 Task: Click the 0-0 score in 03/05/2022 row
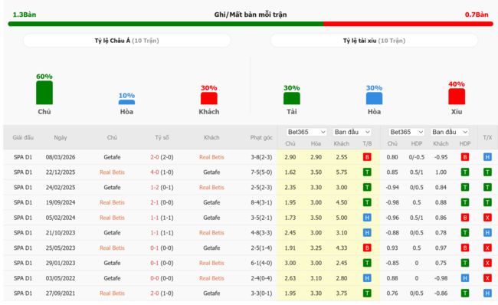(155, 278)
